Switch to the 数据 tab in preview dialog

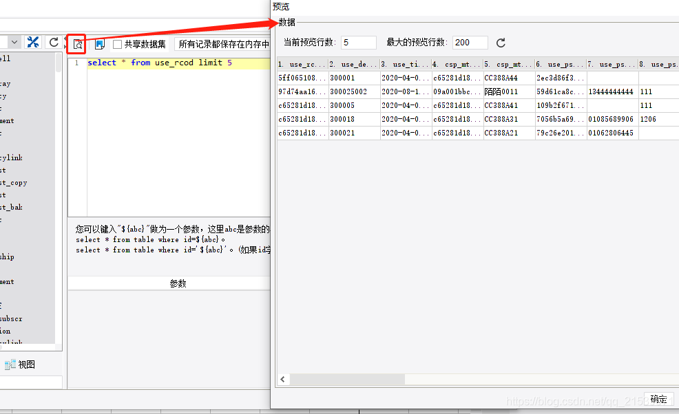(x=287, y=21)
